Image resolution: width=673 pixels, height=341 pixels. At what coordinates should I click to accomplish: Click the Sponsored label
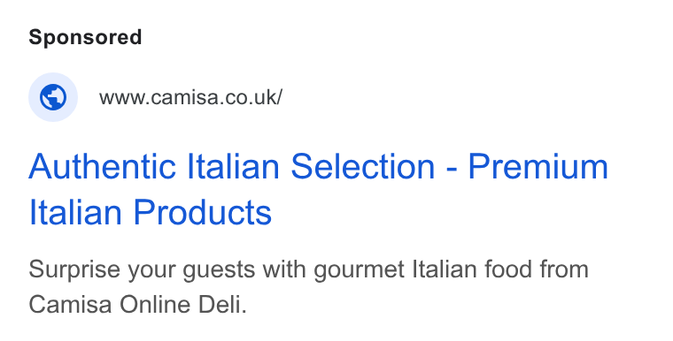coord(85,37)
